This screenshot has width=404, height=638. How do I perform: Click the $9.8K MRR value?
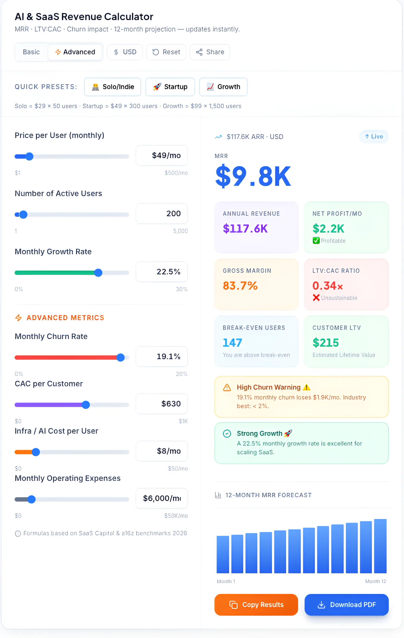point(253,177)
